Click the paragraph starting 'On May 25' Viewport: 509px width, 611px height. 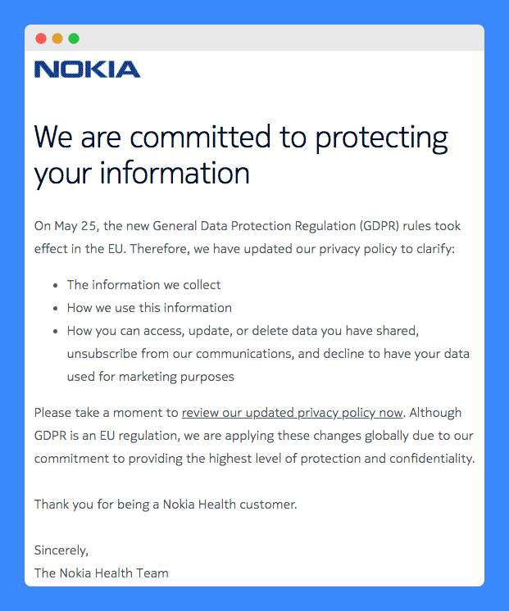click(248, 238)
